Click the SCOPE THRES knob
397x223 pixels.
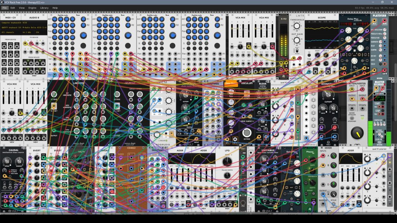point(335,63)
